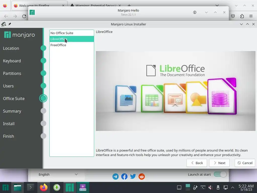Viewport: 257px width, 193px height.
Task: Switch to the Calamares installer taskbar icon
Action: coord(83,187)
